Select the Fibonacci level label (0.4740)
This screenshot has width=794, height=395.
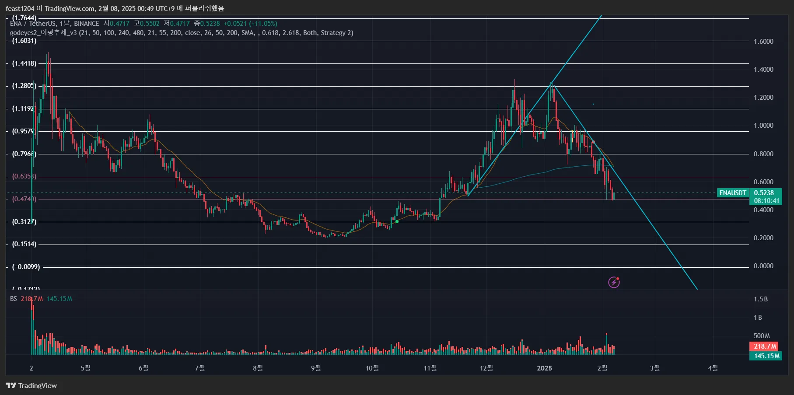coord(24,199)
